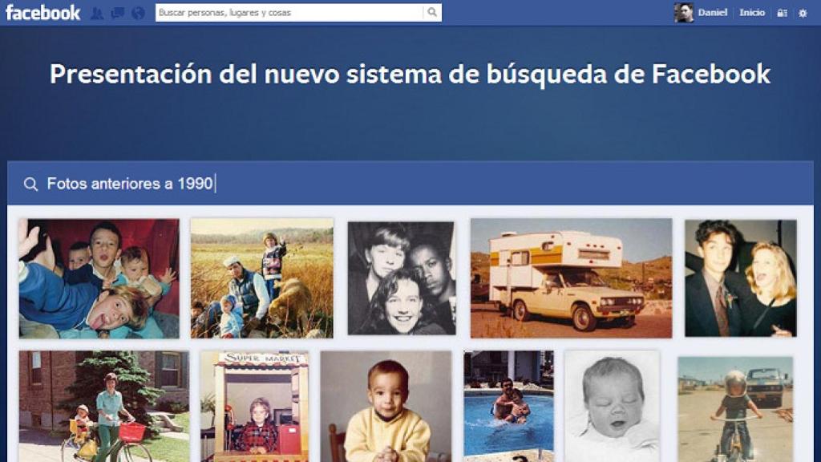Click the magnifier in the top search bar
The height and width of the screenshot is (462, 821).
[x=431, y=12]
